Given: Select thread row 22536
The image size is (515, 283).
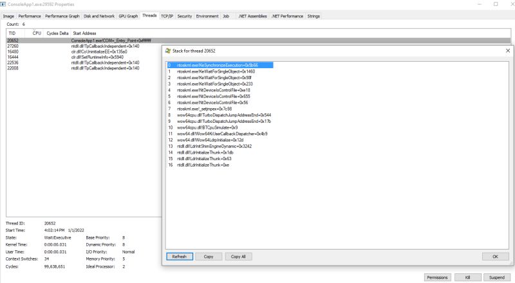Looking at the screenshot, I should (84, 62).
